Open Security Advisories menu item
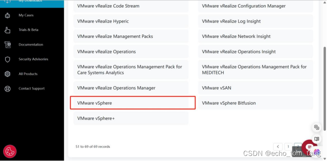The image size is (327, 161). (33, 59)
